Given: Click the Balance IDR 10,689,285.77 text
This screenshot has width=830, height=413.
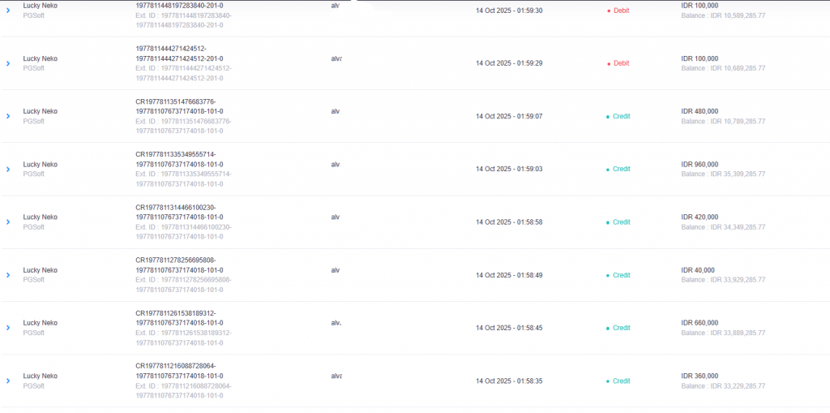Looking at the screenshot, I should [723, 68].
